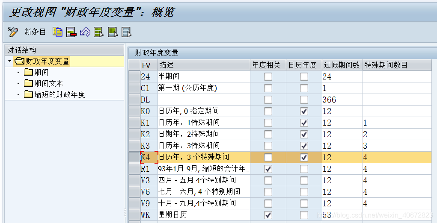Click the open folder icon of 财政年度变量
Screen dimensions: 437x223
20,61
